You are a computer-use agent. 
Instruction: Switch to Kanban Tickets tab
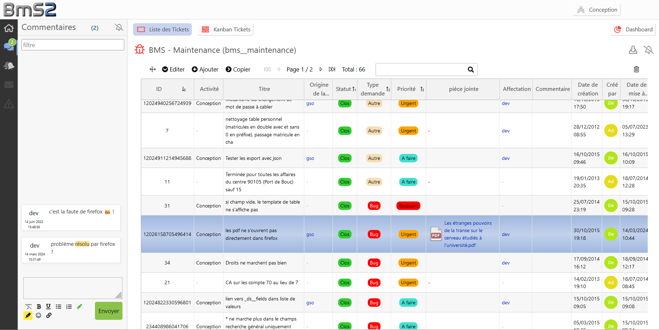click(226, 30)
